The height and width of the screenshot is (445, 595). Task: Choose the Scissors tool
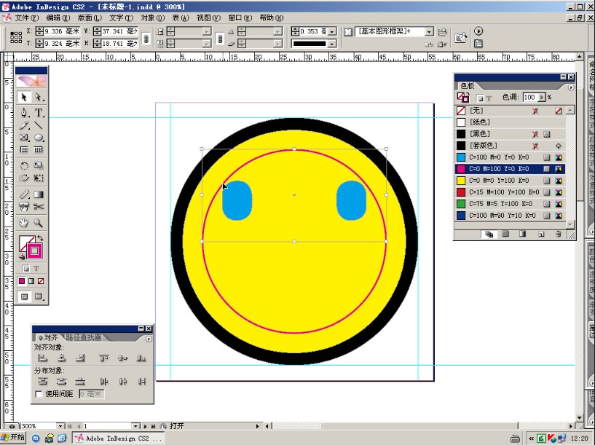[x=39, y=208]
